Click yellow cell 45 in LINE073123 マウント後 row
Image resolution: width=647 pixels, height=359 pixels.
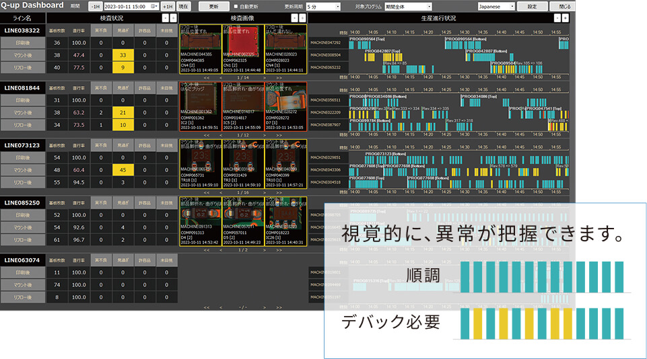coord(123,170)
